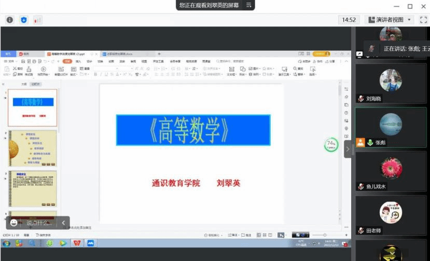Click the 说点什么 chat input field
The height and width of the screenshot is (261, 430).
pyautogui.click(x=39, y=223)
